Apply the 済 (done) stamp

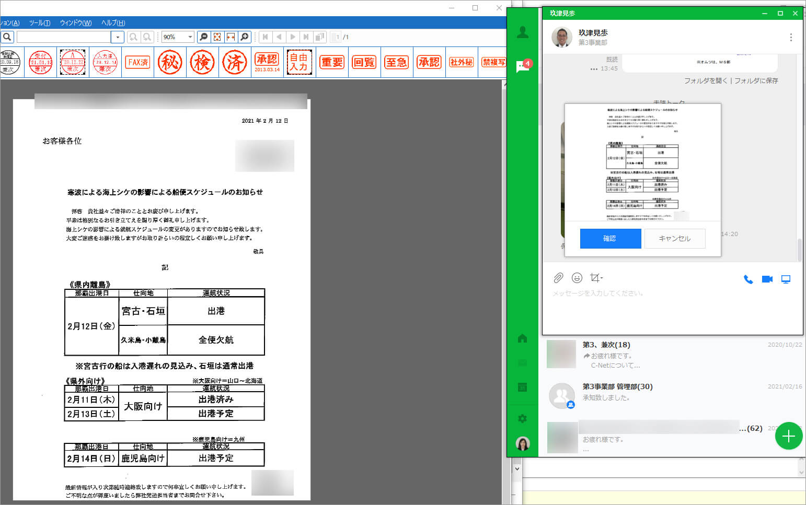coord(235,63)
